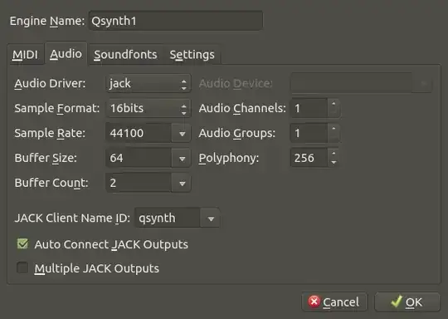Viewport: 448px width, 319px height.
Task: Open the Settings tab
Action: pos(192,54)
